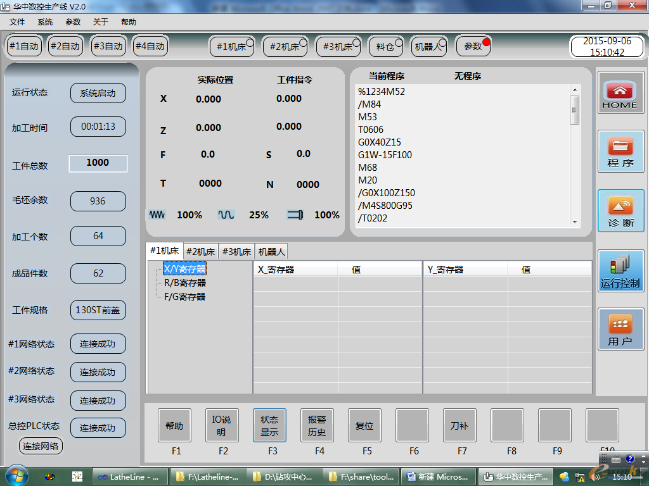Click the Windows Start orb

pyautogui.click(x=17, y=476)
